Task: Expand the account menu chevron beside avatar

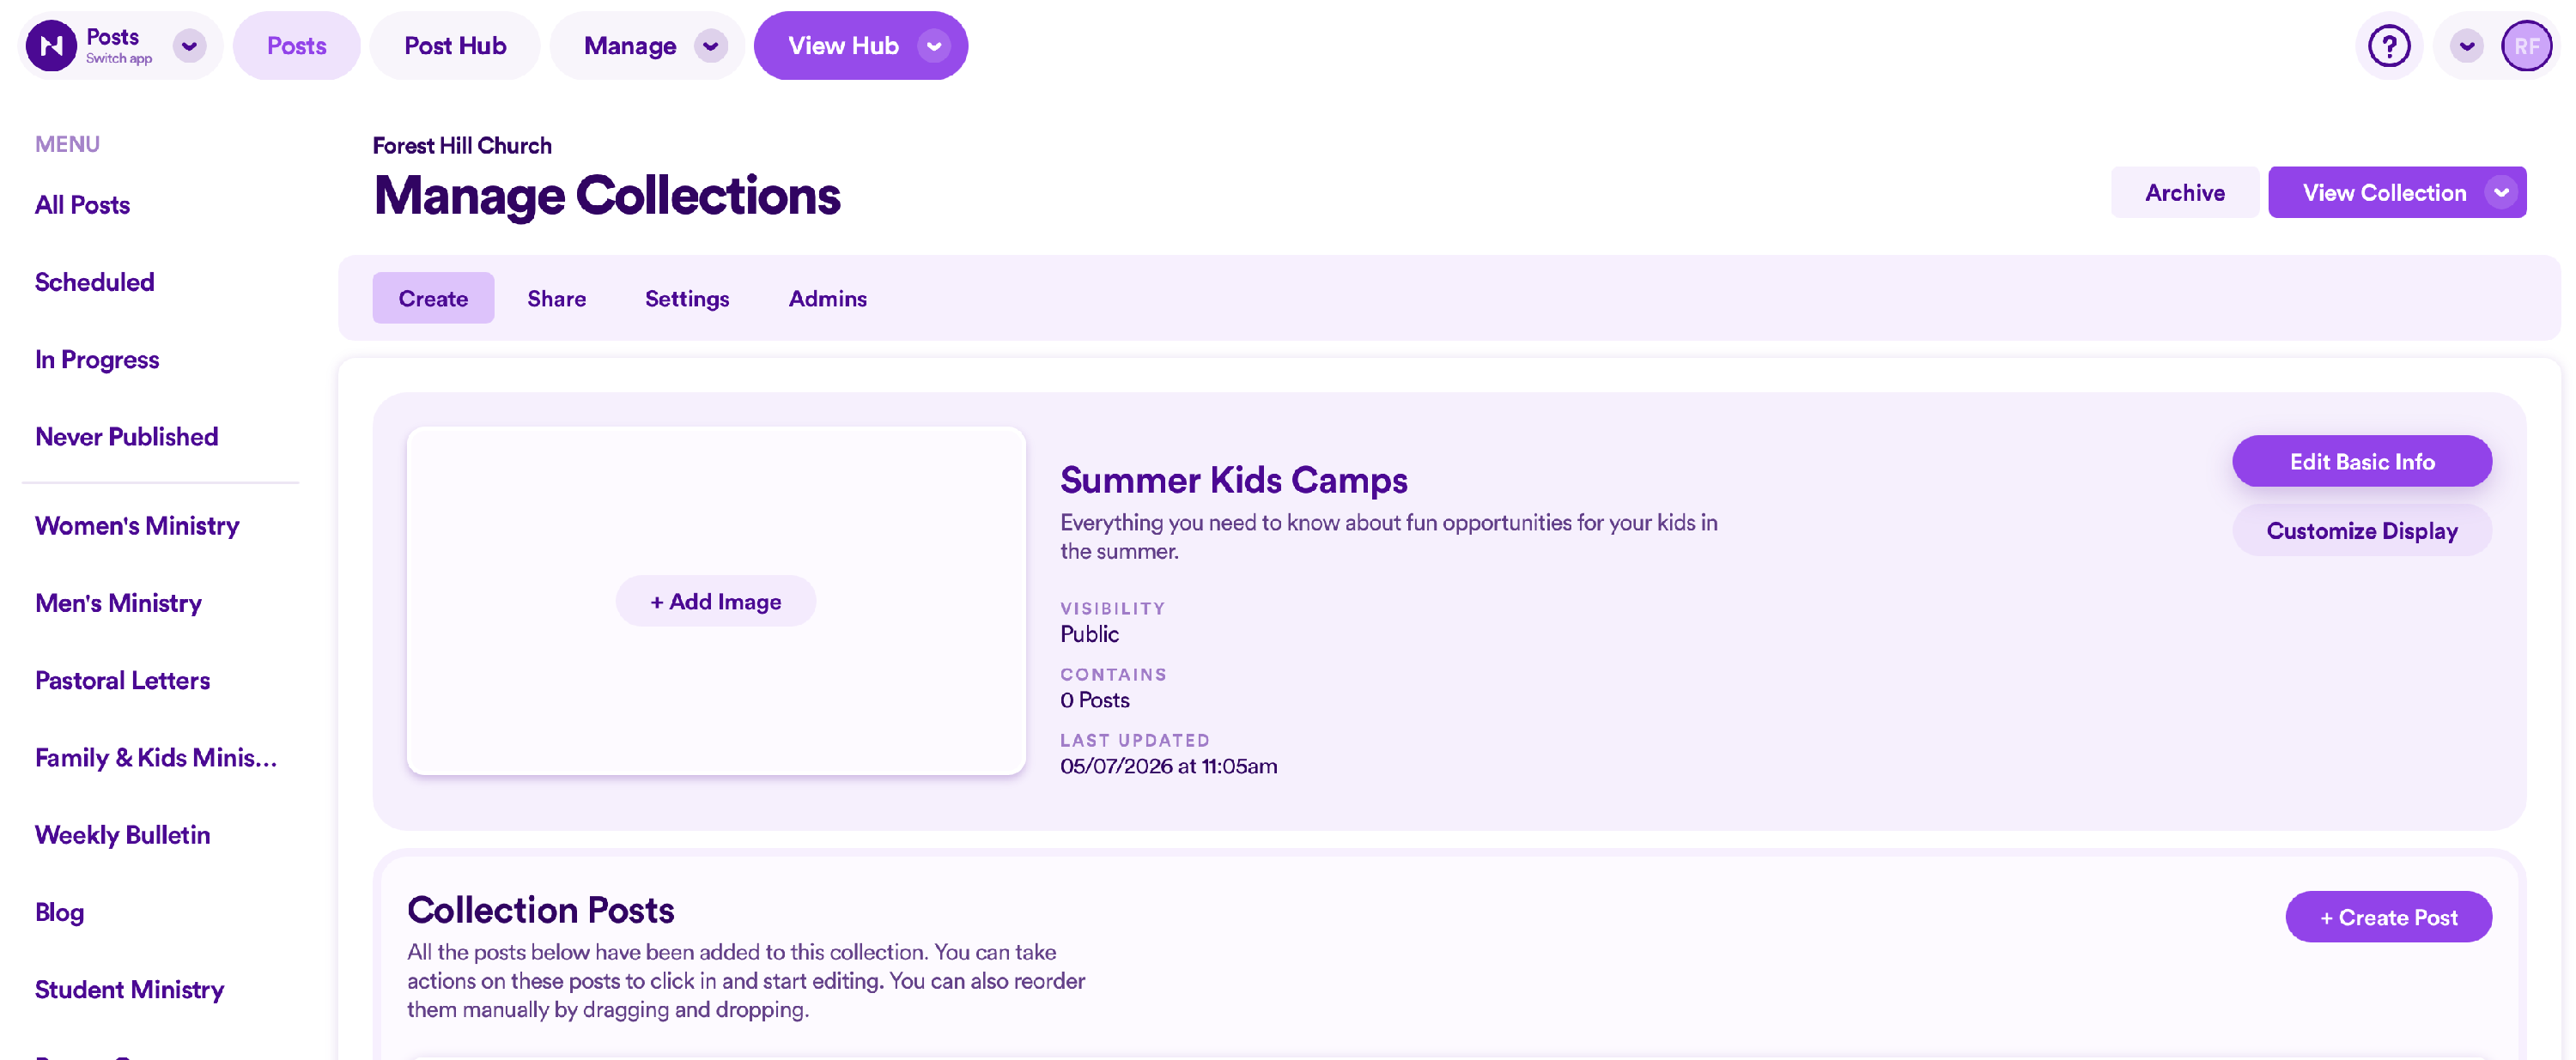Action: click(x=2467, y=46)
